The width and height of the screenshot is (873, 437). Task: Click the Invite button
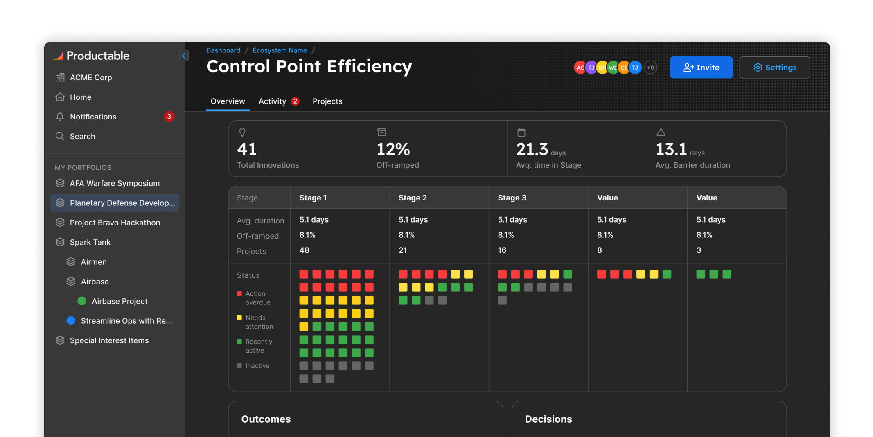(701, 68)
